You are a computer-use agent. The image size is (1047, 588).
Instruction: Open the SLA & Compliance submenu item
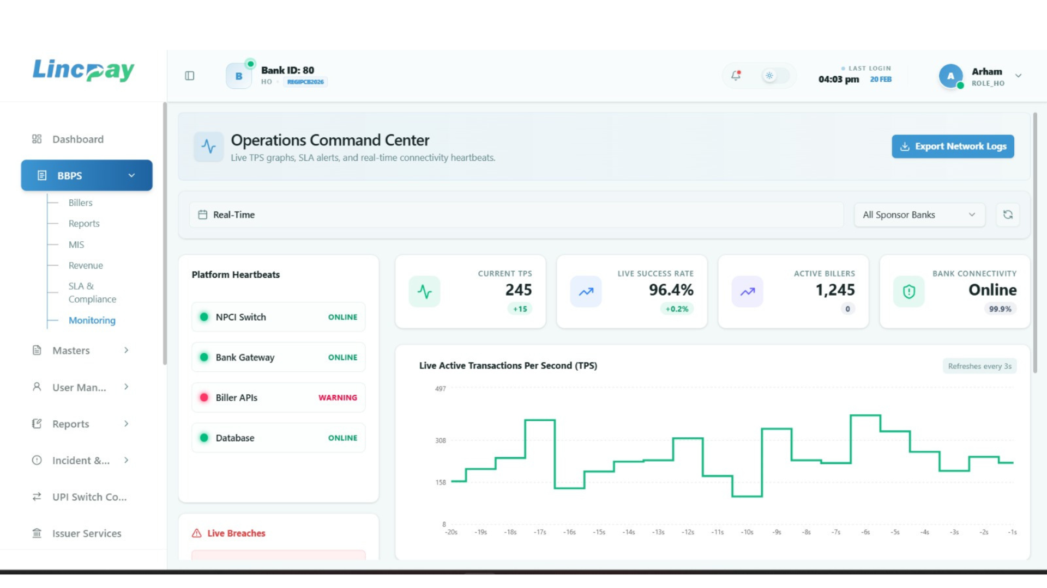(92, 292)
